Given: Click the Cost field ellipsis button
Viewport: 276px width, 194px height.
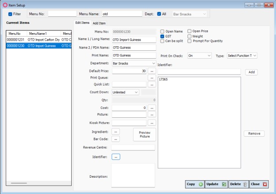Looking at the screenshot, I should 152,108.
